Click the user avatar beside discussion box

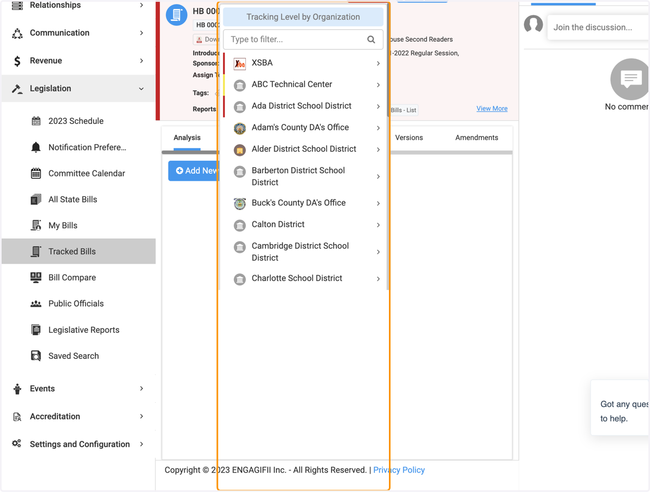click(x=534, y=24)
